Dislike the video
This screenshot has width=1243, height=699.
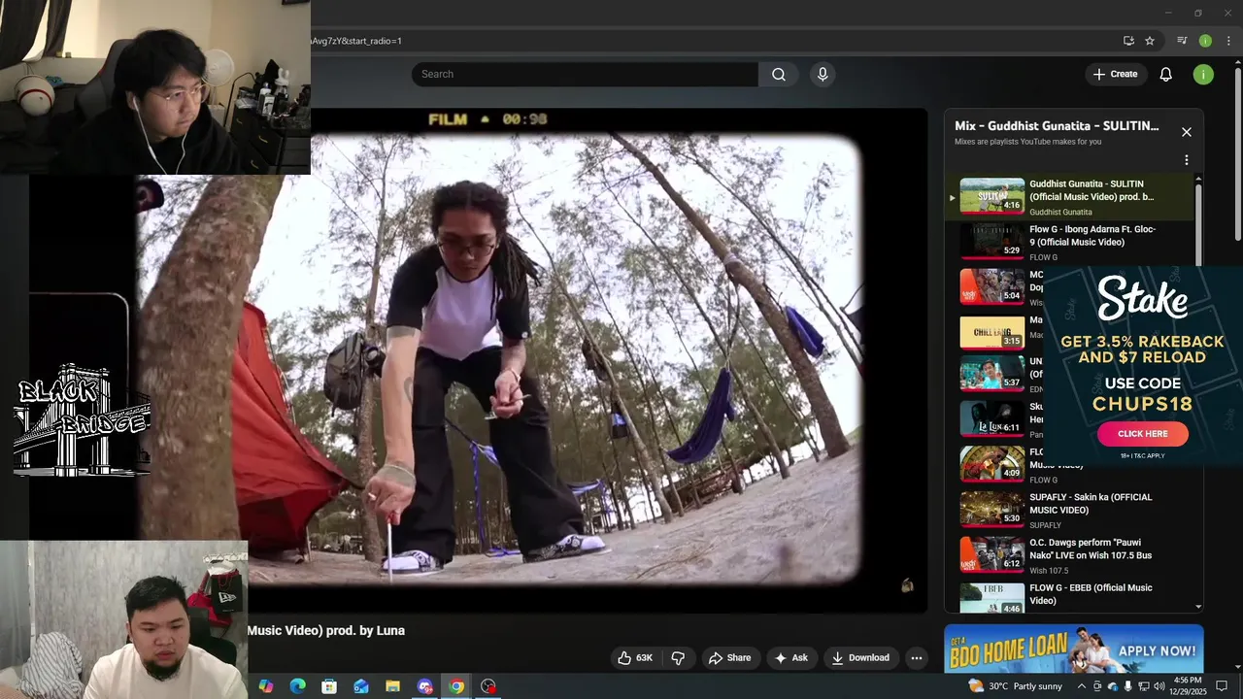[678, 658]
